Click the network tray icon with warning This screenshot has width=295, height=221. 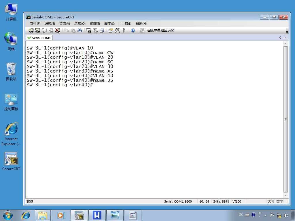tap(279, 215)
